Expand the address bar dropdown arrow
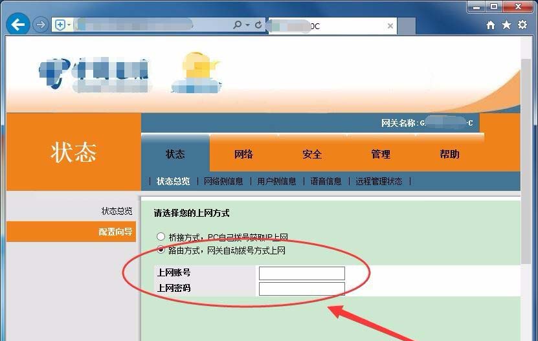 [x=248, y=25]
